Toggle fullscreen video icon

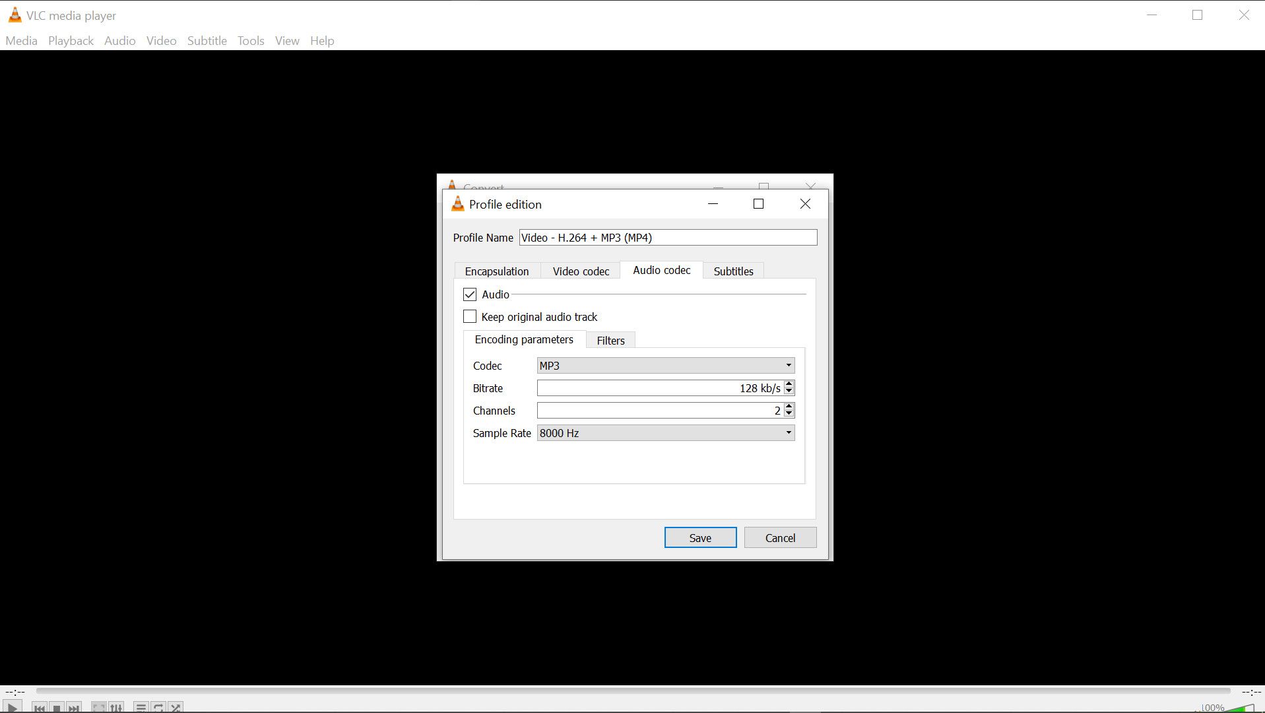pos(99,707)
